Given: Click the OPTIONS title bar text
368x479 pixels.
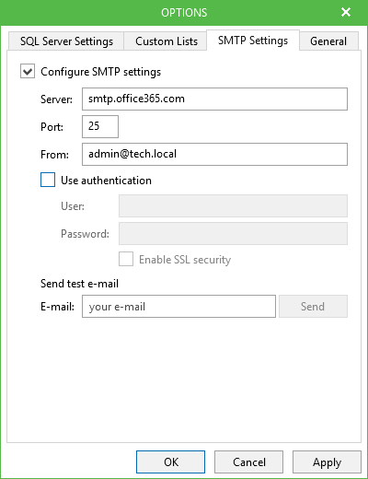Looking at the screenshot, I should click(x=184, y=13).
